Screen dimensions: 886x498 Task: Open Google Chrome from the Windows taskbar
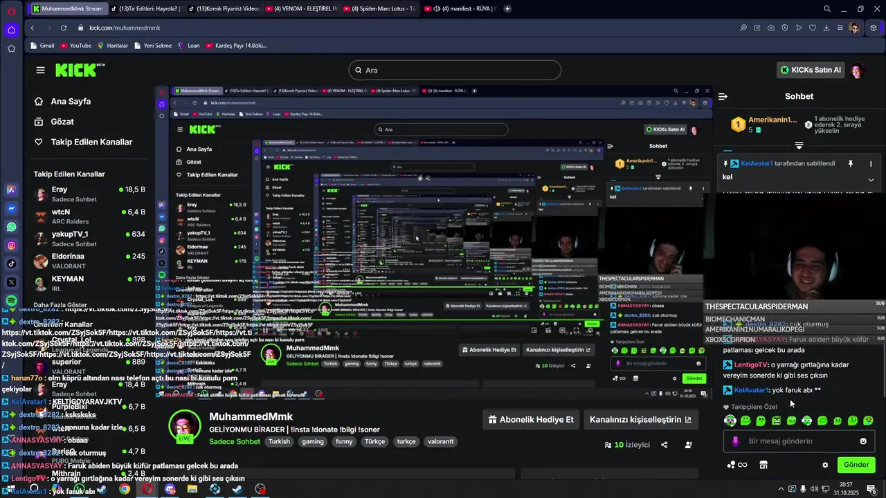point(125,489)
